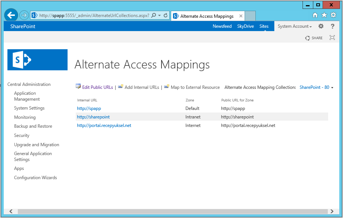This screenshot has height=218, width=343.
Task: Open Favorites with the star icon
Action: pyautogui.click(x=324, y=15)
